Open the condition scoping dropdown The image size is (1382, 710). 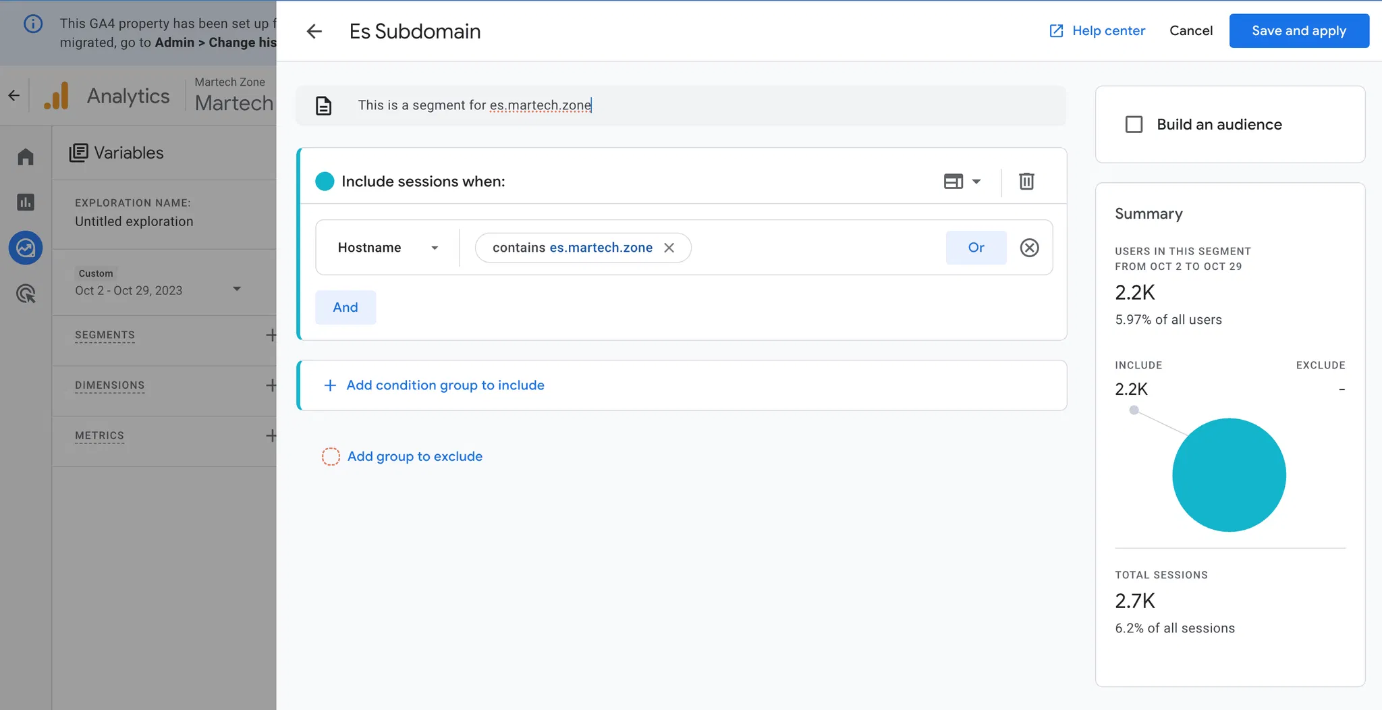(962, 181)
